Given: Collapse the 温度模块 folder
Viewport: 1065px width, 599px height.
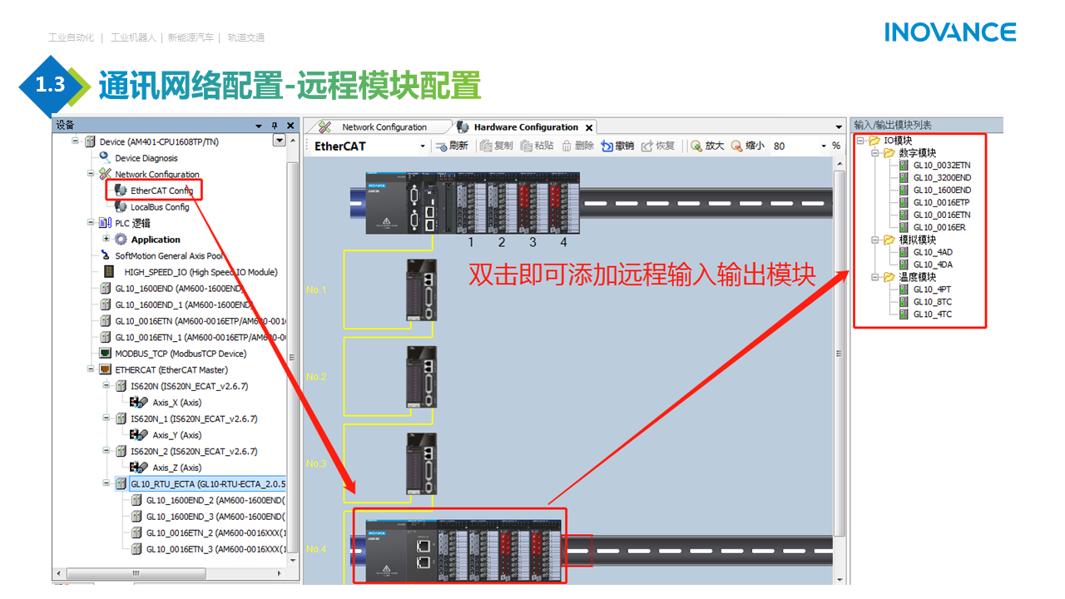Looking at the screenshot, I should point(875,277).
